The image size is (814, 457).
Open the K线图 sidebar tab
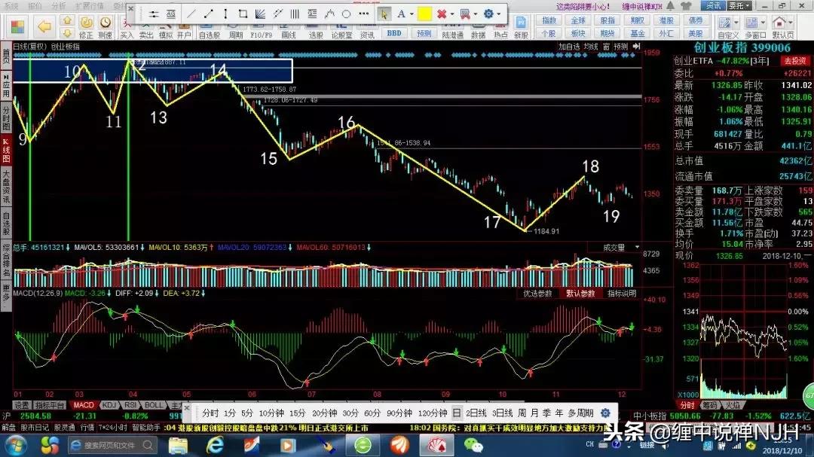[6, 151]
